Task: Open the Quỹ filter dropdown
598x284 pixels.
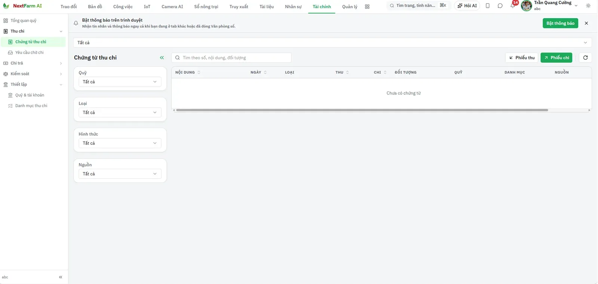Action: click(120, 82)
